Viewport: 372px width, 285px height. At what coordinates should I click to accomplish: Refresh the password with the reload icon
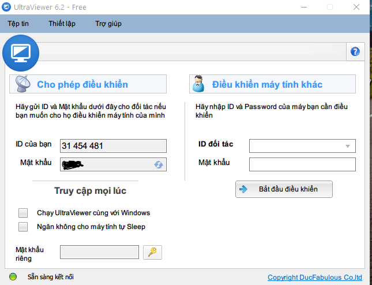(x=159, y=164)
